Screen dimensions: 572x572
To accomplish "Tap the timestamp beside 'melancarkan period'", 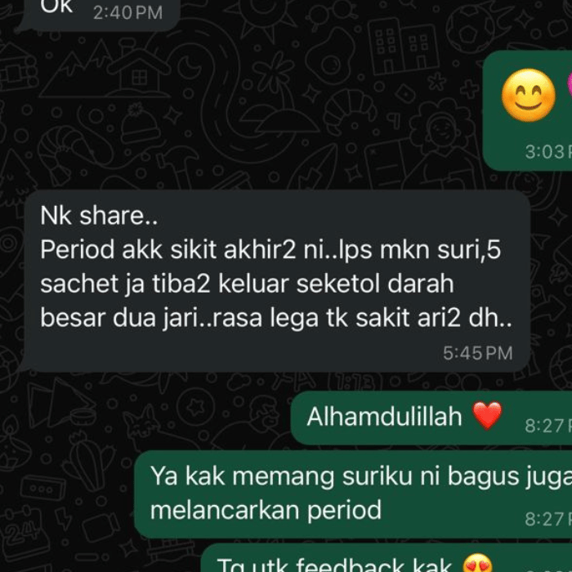I will click(x=548, y=519).
